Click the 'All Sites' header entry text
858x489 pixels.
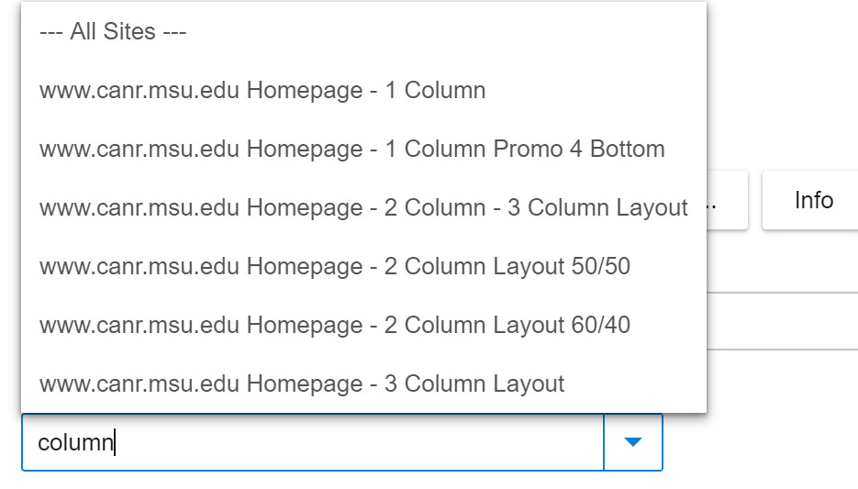tap(113, 32)
